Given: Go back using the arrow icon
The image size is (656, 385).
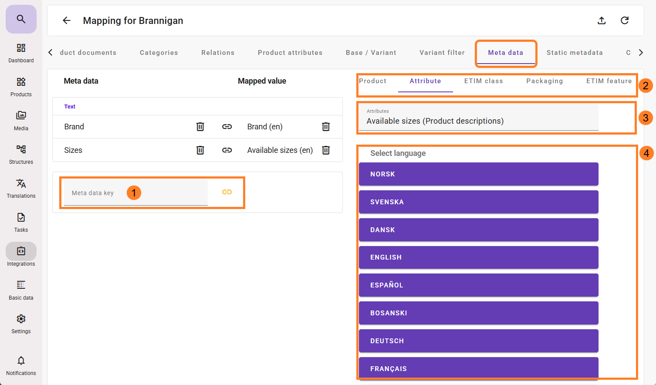Looking at the screenshot, I should pyautogui.click(x=67, y=20).
